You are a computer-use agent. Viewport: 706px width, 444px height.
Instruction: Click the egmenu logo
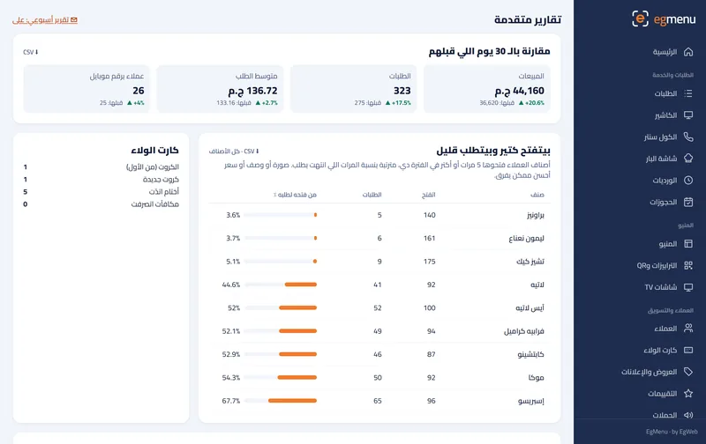(x=664, y=18)
